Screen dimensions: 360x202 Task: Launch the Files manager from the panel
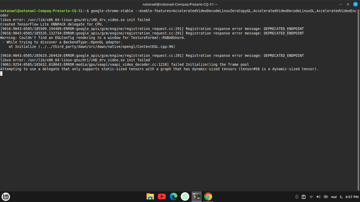(x=150, y=196)
